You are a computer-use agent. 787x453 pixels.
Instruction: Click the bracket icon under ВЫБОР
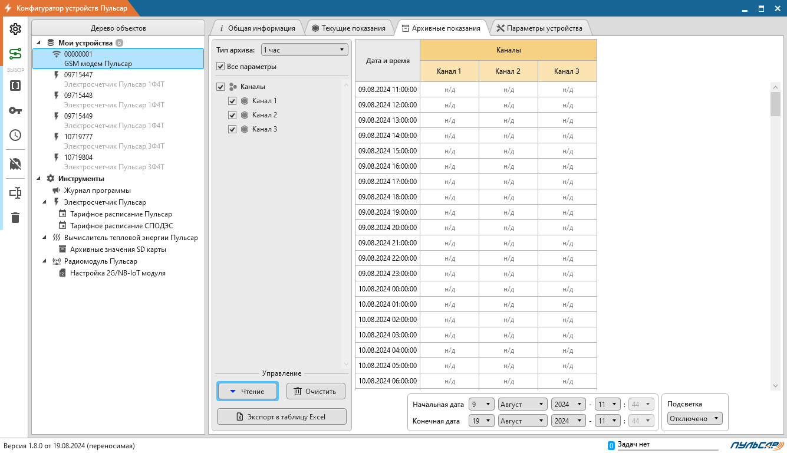tap(15, 86)
